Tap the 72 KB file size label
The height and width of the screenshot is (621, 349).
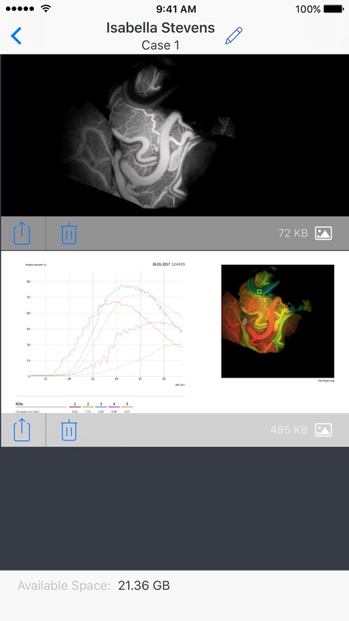tap(293, 233)
